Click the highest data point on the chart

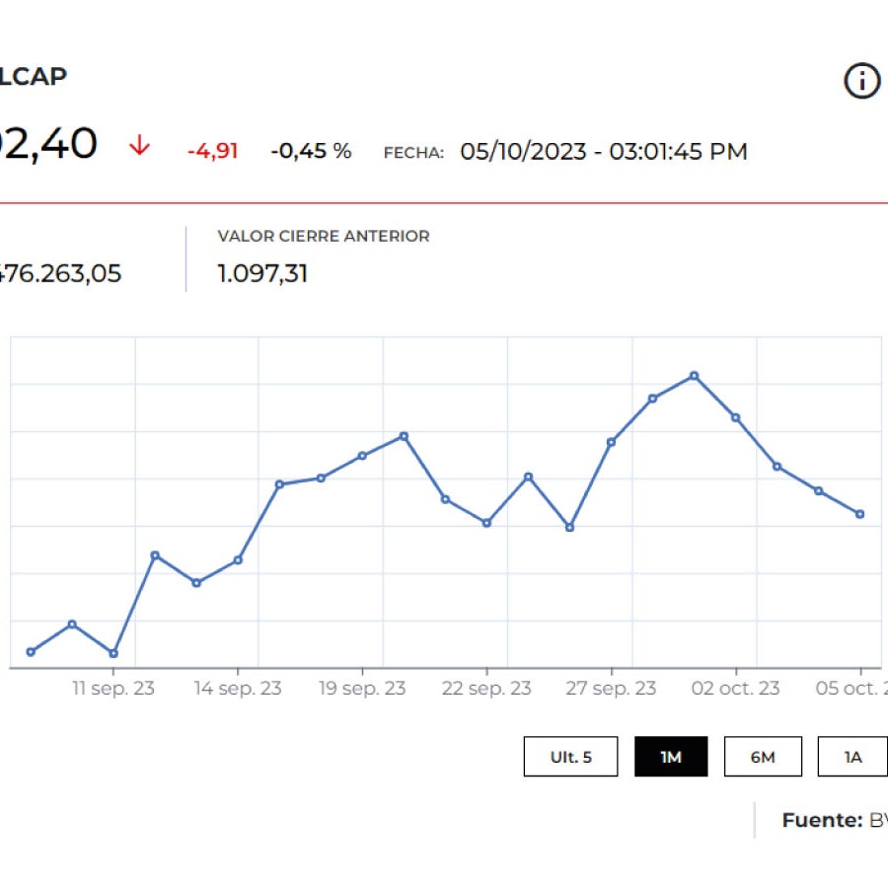pyautogui.click(x=695, y=375)
